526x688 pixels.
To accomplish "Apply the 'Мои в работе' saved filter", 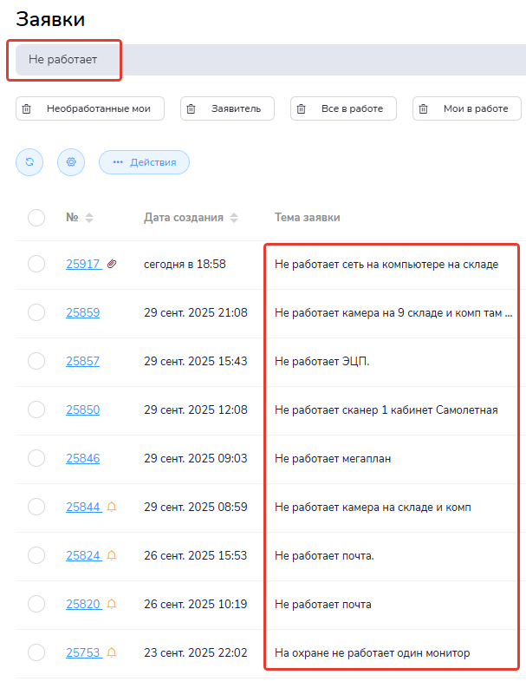I will click(475, 108).
